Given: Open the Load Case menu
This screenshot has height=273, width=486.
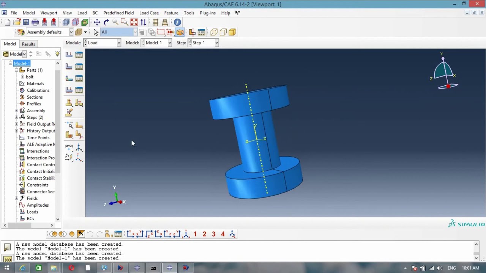Looking at the screenshot, I should (149, 13).
